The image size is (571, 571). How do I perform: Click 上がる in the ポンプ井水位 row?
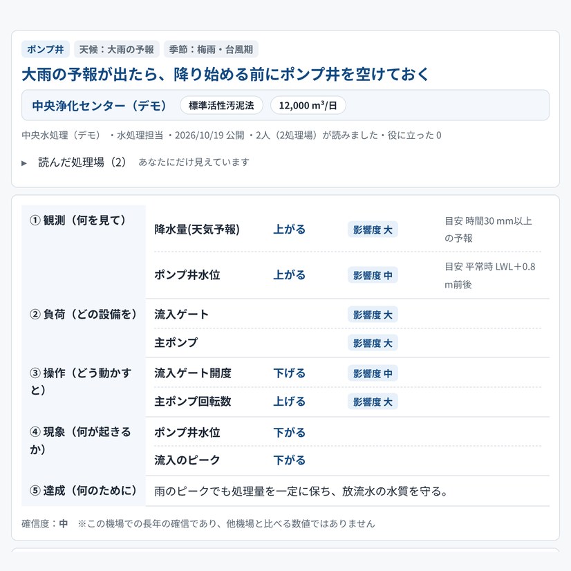[x=290, y=275]
